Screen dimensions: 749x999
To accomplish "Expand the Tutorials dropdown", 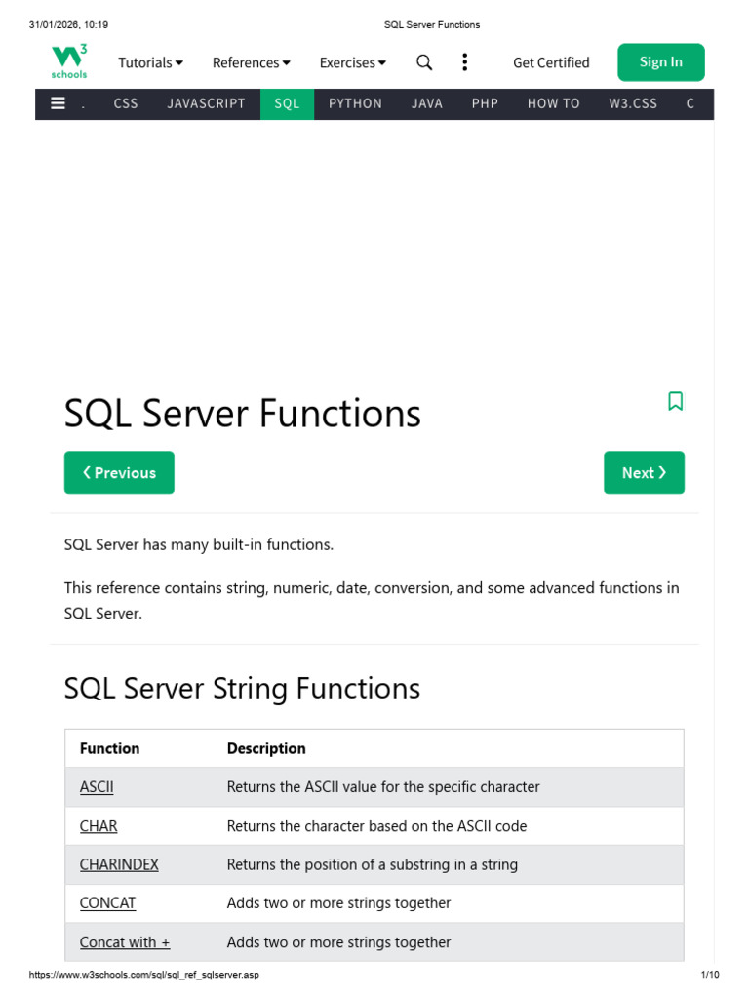I will coord(150,62).
